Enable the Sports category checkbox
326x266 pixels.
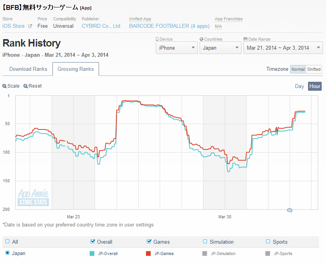point(268,242)
